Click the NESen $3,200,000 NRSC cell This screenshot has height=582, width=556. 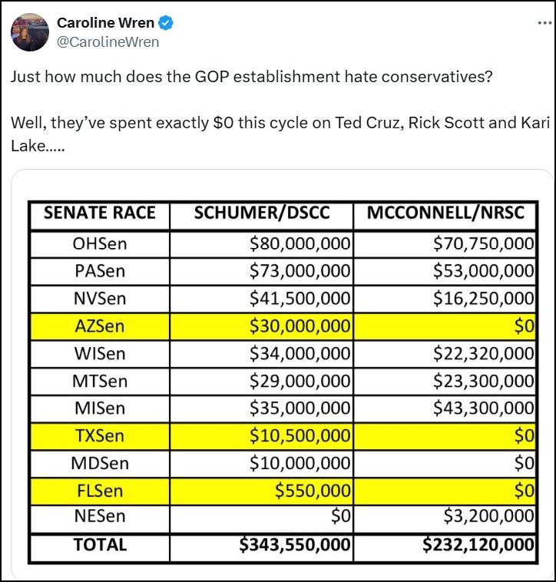[x=445, y=518]
